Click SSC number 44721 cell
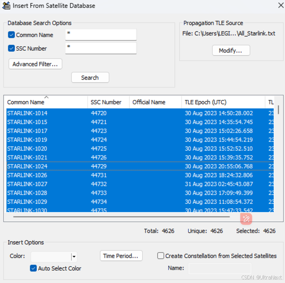Image resolution: width=285 pixels, height=283 pixels. [99, 122]
